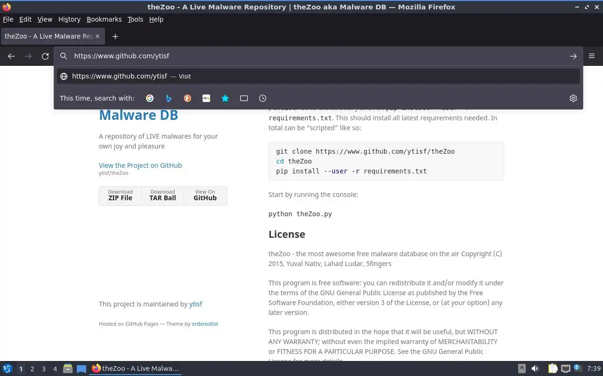Screen dimensions: 603x376
Task: Click the 'cd theZoo' code line
Action: pos(294,161)
